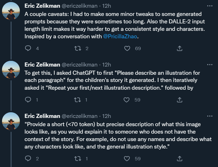
Task: Like the tweet about iteratively asking ChatGPT
Action: coord(127,100)
